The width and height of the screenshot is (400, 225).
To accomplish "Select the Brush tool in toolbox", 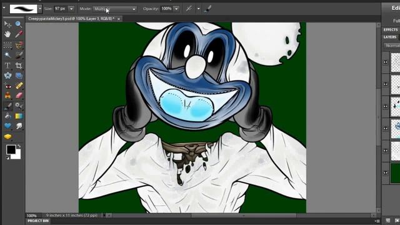I will pos(7,106).
